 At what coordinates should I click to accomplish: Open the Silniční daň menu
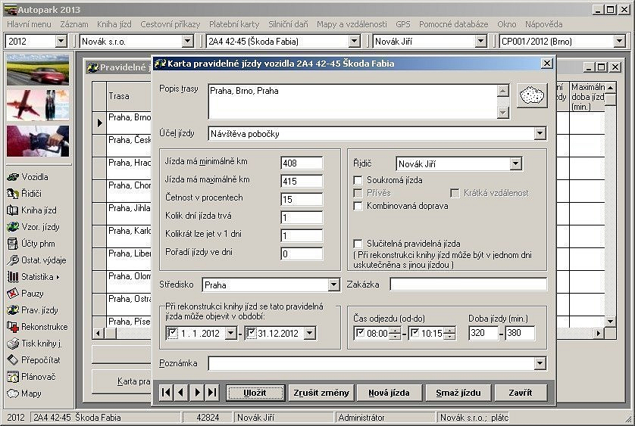[288, 24]
